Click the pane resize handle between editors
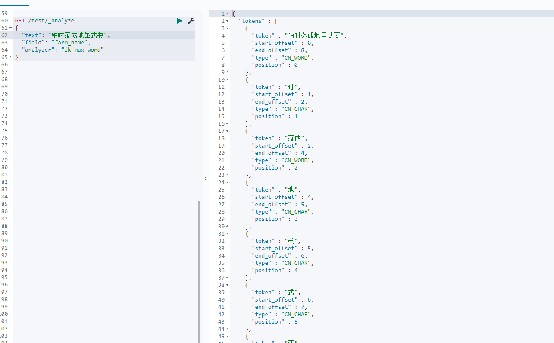 (x=205, y=178)
